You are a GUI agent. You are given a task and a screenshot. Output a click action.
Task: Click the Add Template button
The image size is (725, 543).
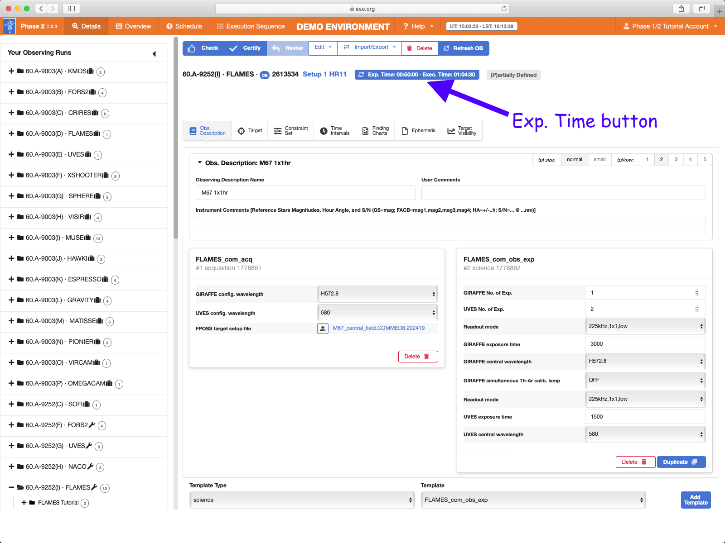coord(696,500)
